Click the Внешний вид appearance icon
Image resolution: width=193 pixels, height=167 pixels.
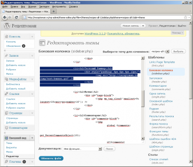tap(6, 138)
